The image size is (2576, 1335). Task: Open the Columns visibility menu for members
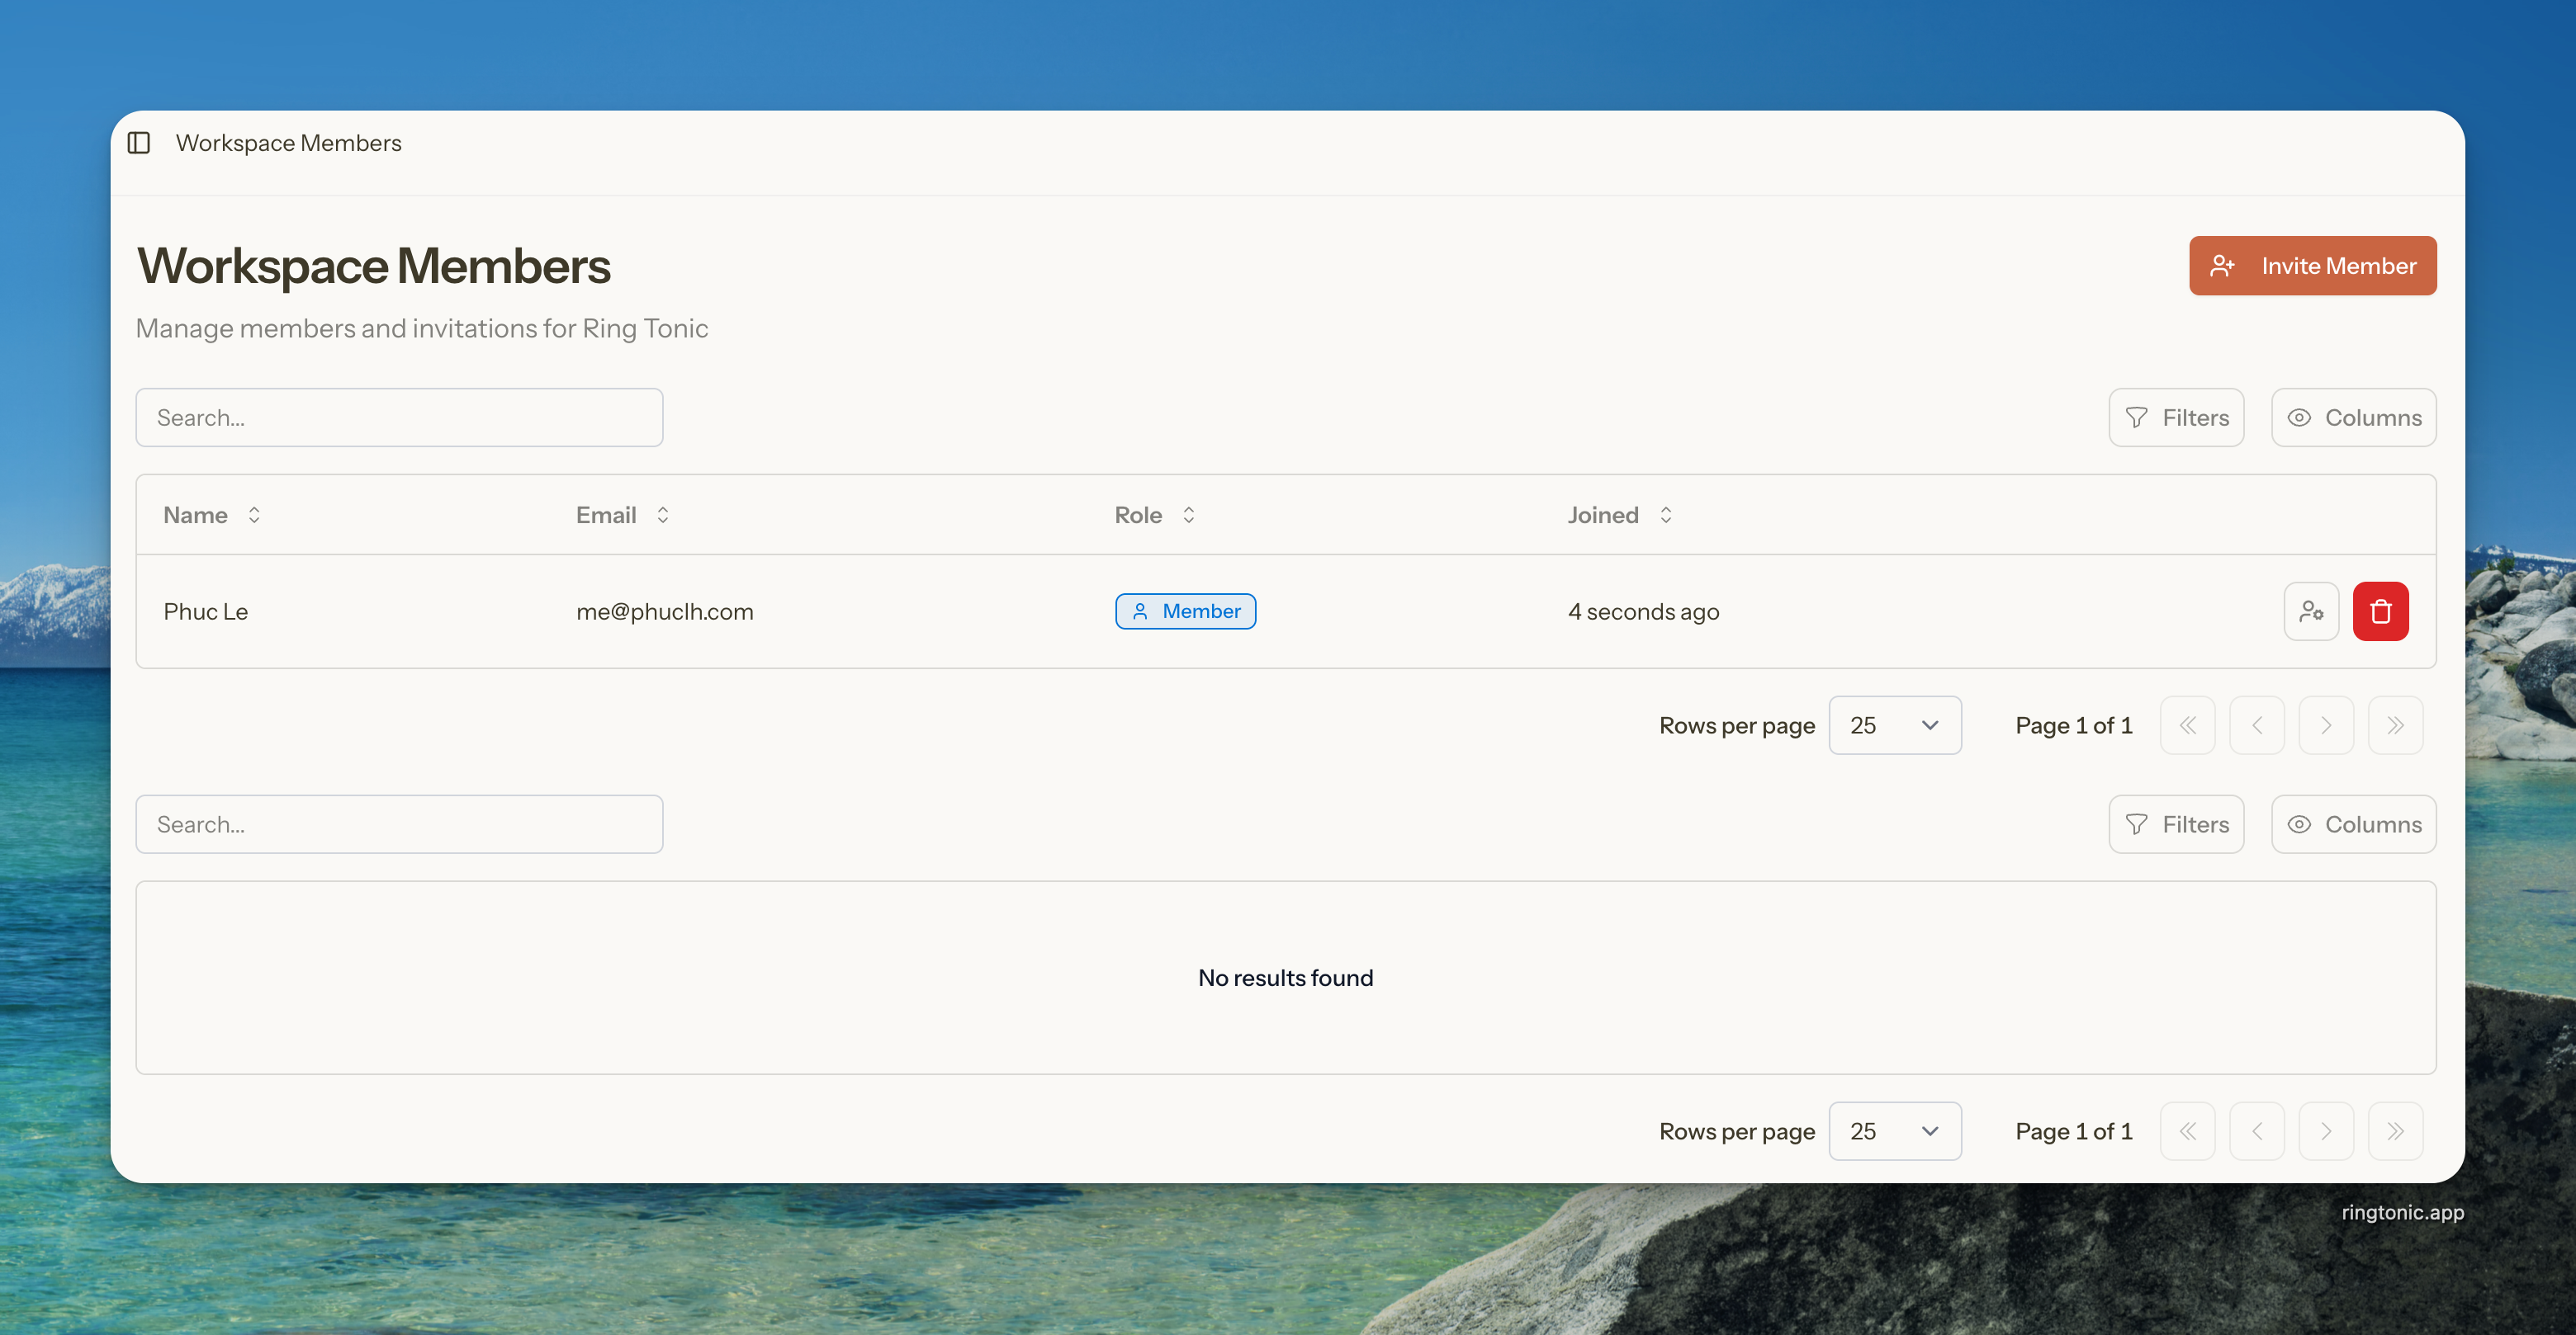click(x=2353, y=417)
